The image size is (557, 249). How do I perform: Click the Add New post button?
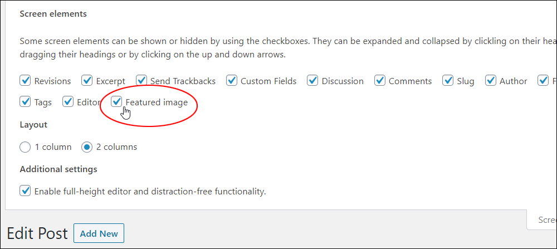click(99, 233)
